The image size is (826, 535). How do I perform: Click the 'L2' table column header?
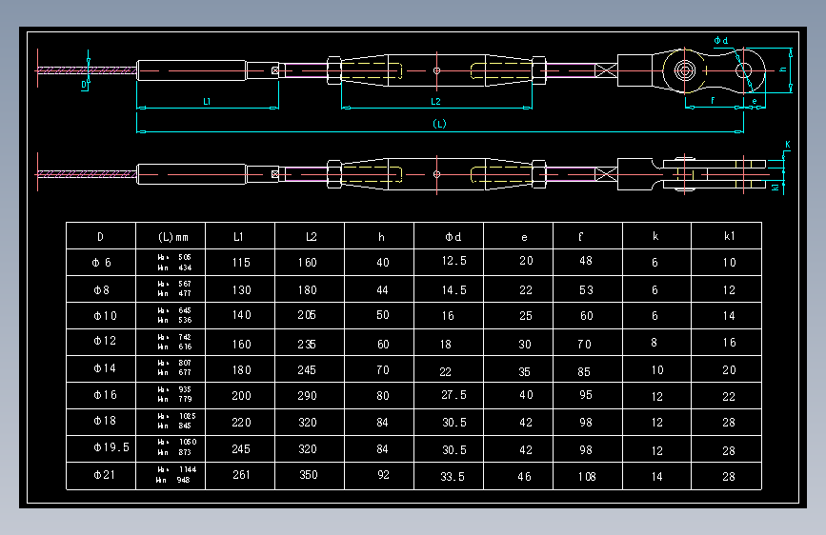click(312, 237)
